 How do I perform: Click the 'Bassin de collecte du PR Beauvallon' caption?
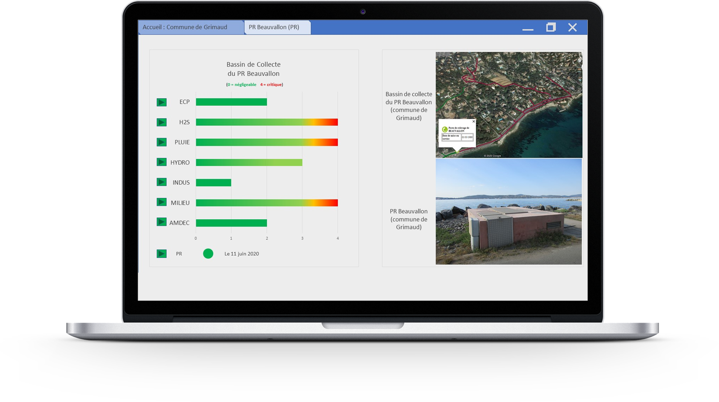point(409,106)
